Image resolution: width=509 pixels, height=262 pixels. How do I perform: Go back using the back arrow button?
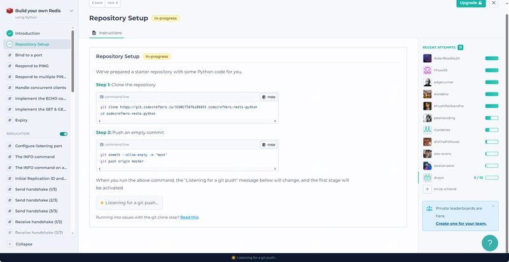point(97,3)
